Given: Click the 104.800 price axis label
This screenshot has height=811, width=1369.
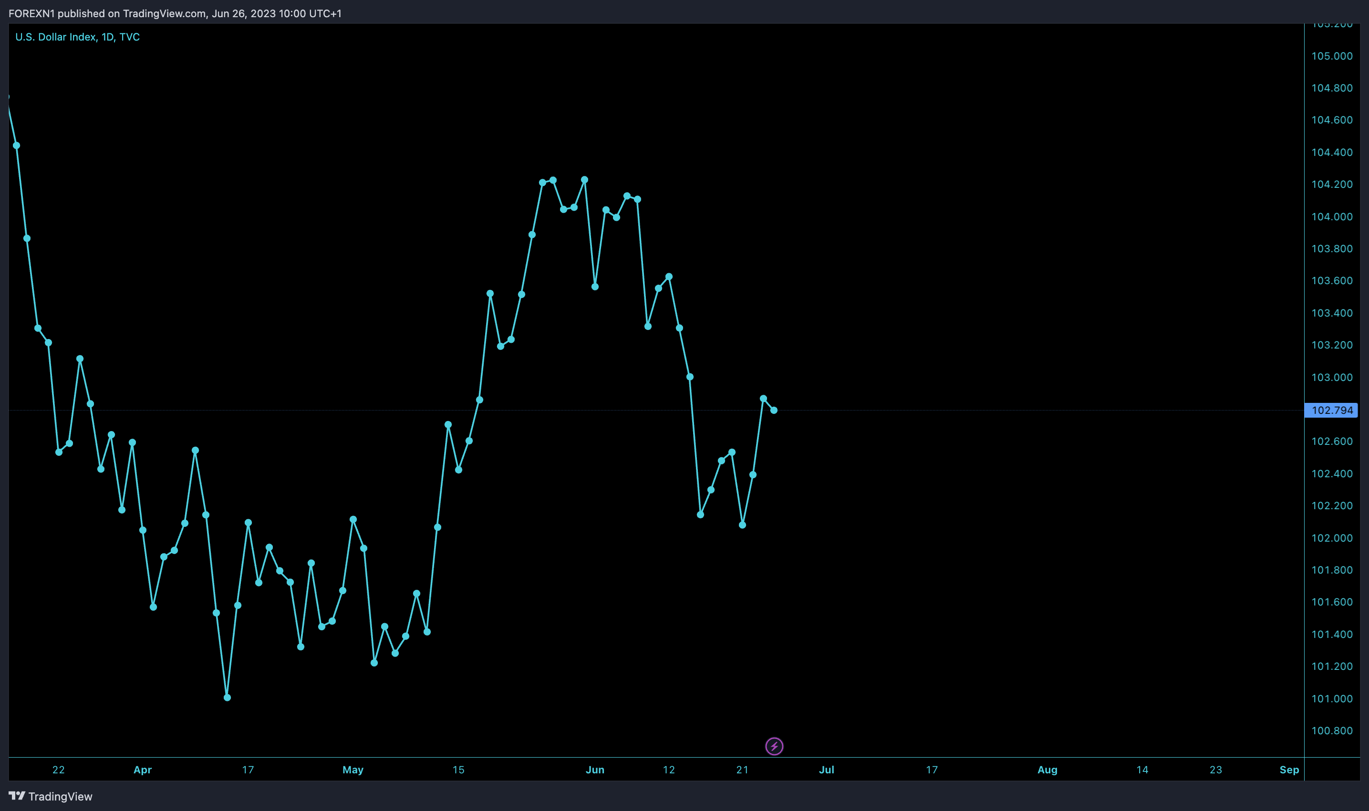Looking at the screenshot, I should pos(1332,88).
